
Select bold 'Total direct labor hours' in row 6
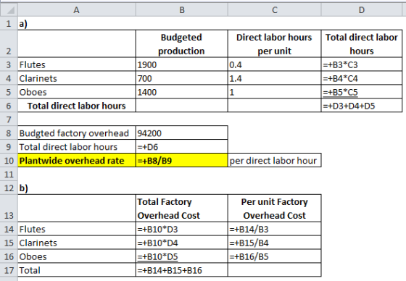point(77,106)
